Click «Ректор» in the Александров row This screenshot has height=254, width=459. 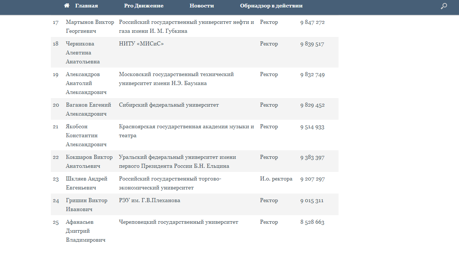click(269, 75)
